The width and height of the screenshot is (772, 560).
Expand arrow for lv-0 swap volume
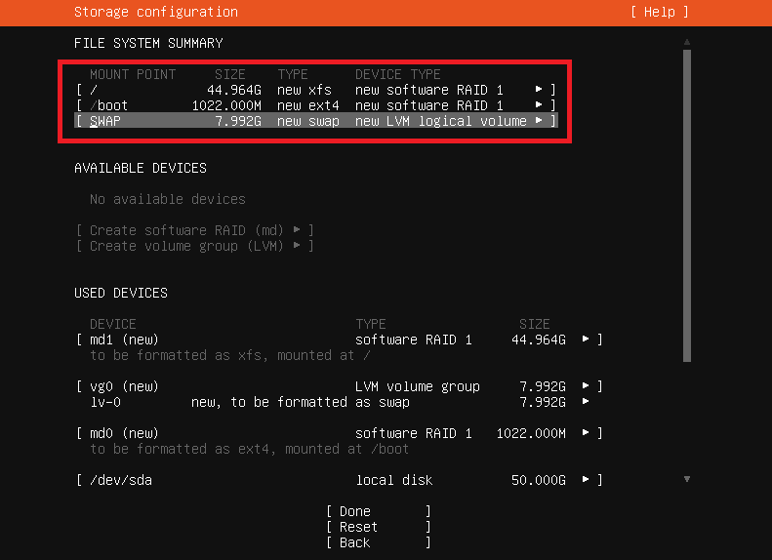click(586, 402)
